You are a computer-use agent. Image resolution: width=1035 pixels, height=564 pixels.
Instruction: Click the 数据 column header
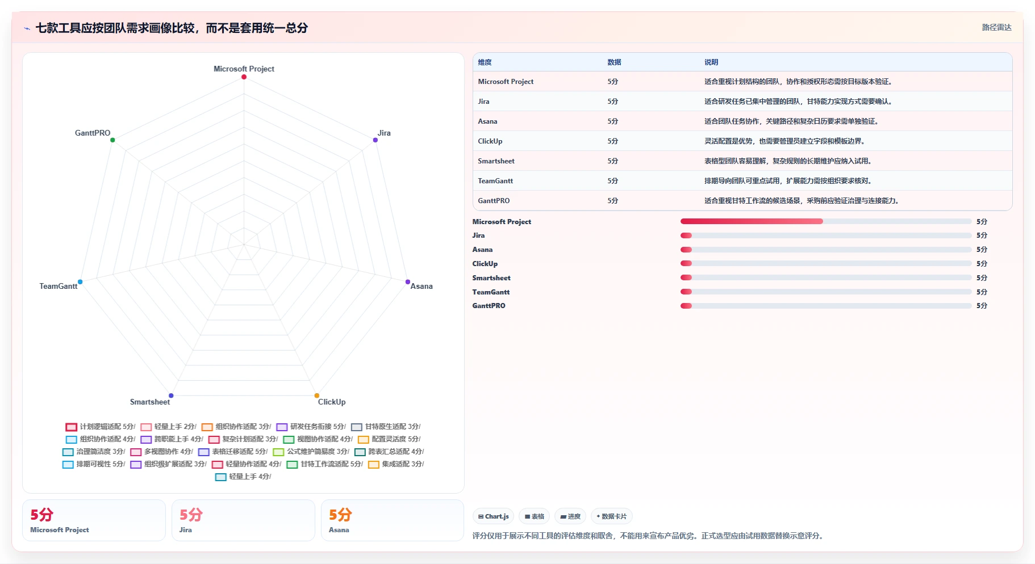(x=614, y=62)
